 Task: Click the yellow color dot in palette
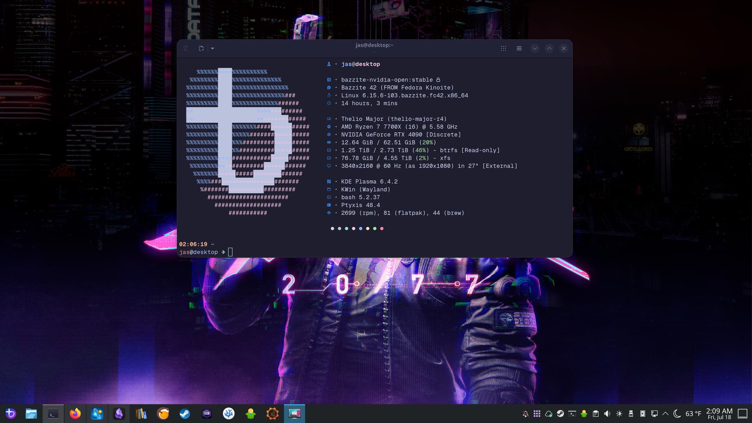click(368, 228)
